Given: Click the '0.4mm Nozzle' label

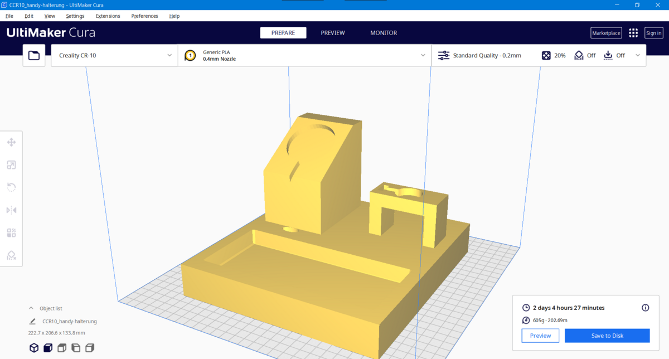Looking at the screenshot, I should click(219, 59).
